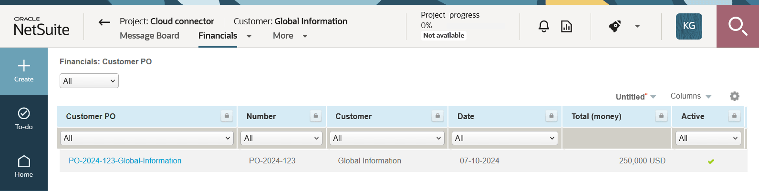Image resolution: width=759 pixels, height=191 pixels.
Task: Open the Number filter dropdown
Action: click(x=281, y=138)
